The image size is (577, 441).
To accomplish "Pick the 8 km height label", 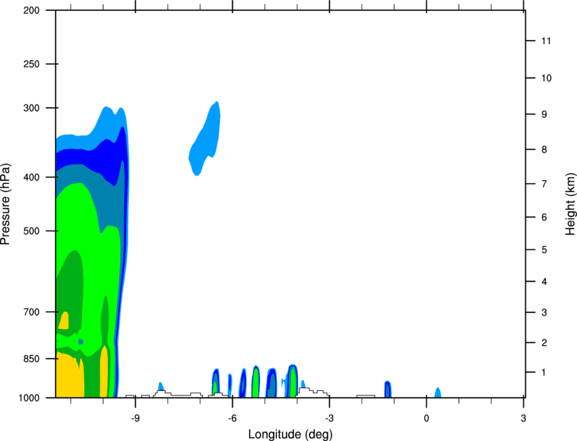I will (x=544, y=149).
